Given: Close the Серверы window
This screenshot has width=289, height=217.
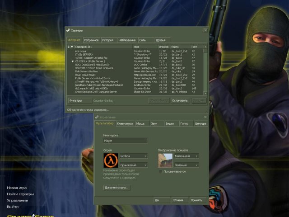Looking at the screenshot, I should (205, 30).
